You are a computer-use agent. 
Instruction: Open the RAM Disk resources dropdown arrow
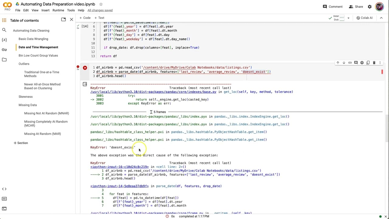pos(348,18)
